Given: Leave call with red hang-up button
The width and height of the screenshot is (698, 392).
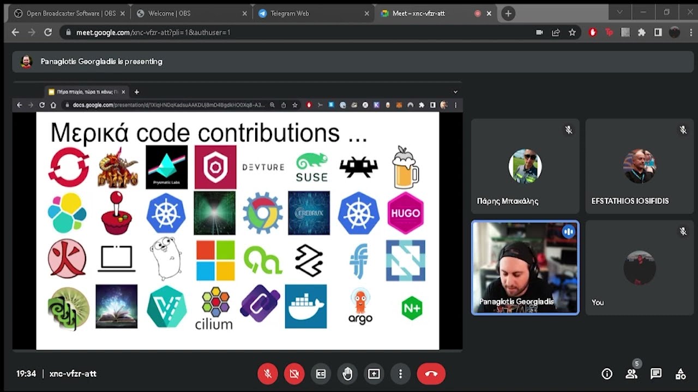Looking at the screenshot, I should click(x=431, y=374).
